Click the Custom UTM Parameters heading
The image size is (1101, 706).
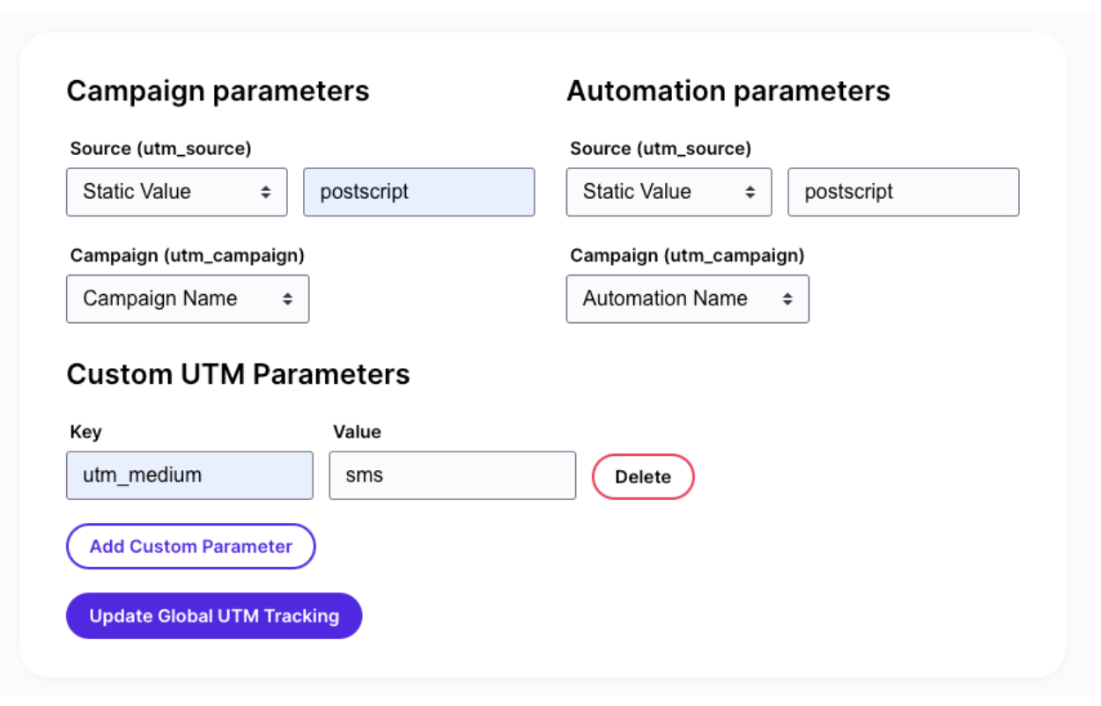coord(239,374)
